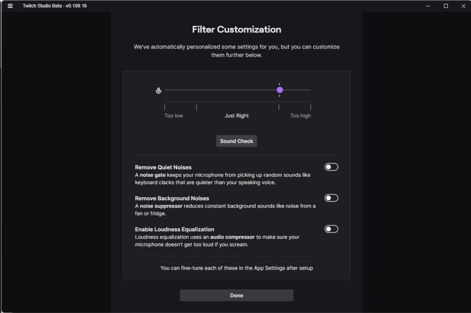Click the Just Right range label
This screenshot has width=471, height=313.
point(236,115)
